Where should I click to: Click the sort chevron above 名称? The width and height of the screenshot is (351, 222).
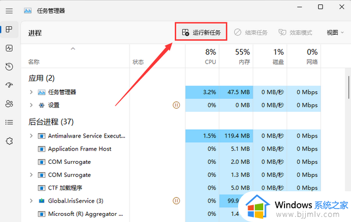click(x=73, y=49)
